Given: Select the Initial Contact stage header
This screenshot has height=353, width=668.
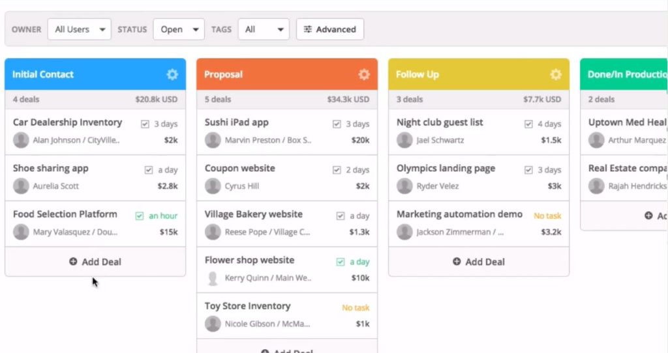Looking at the screenshot, I should 95,74.
